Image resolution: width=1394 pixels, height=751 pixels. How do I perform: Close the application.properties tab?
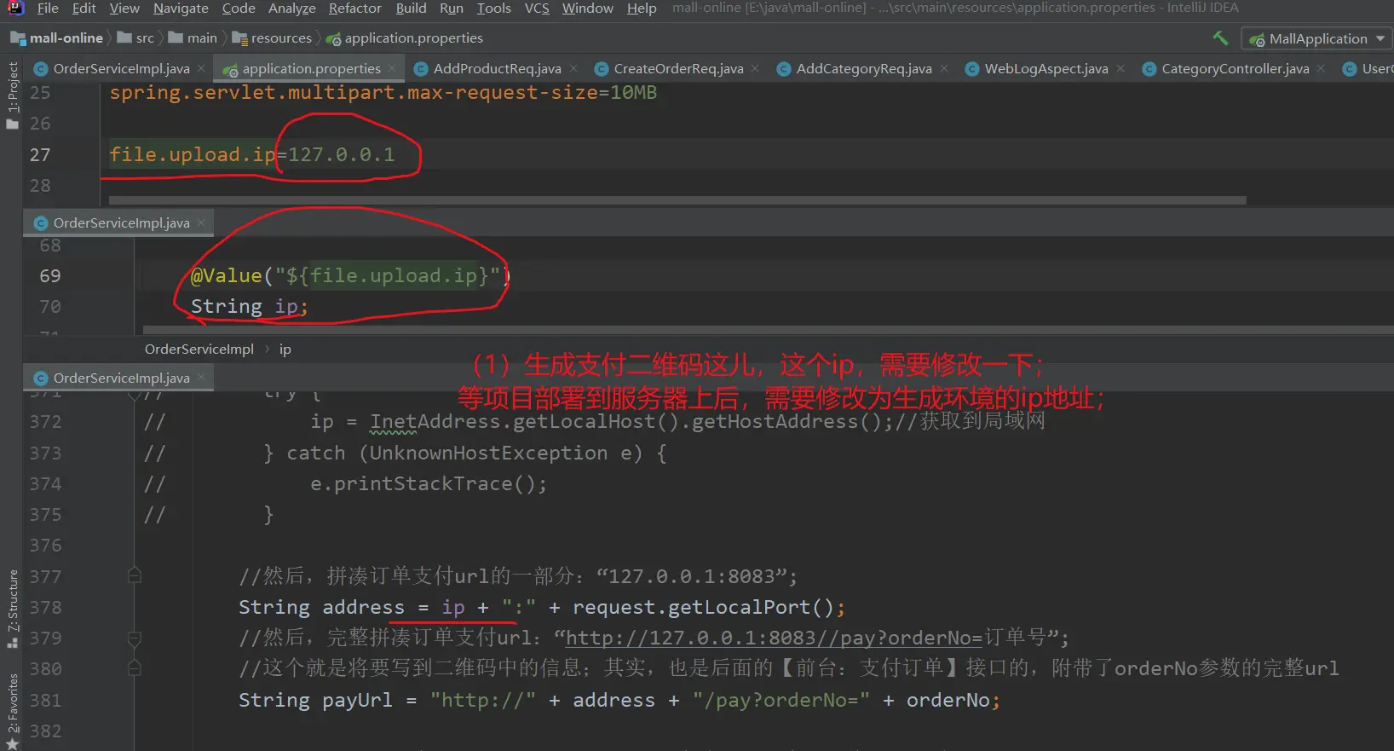click(x=392, y=69)
